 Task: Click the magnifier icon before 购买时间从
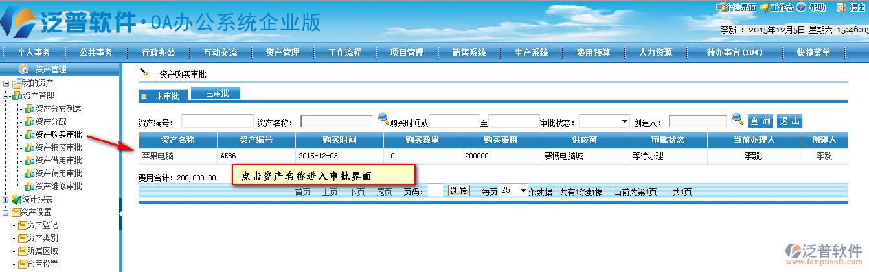(x=383, y=119)
